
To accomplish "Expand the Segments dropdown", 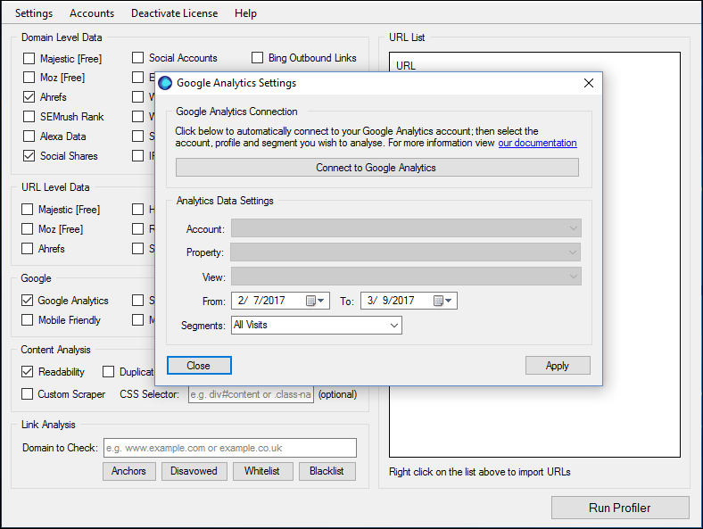I will coord(394,326).
